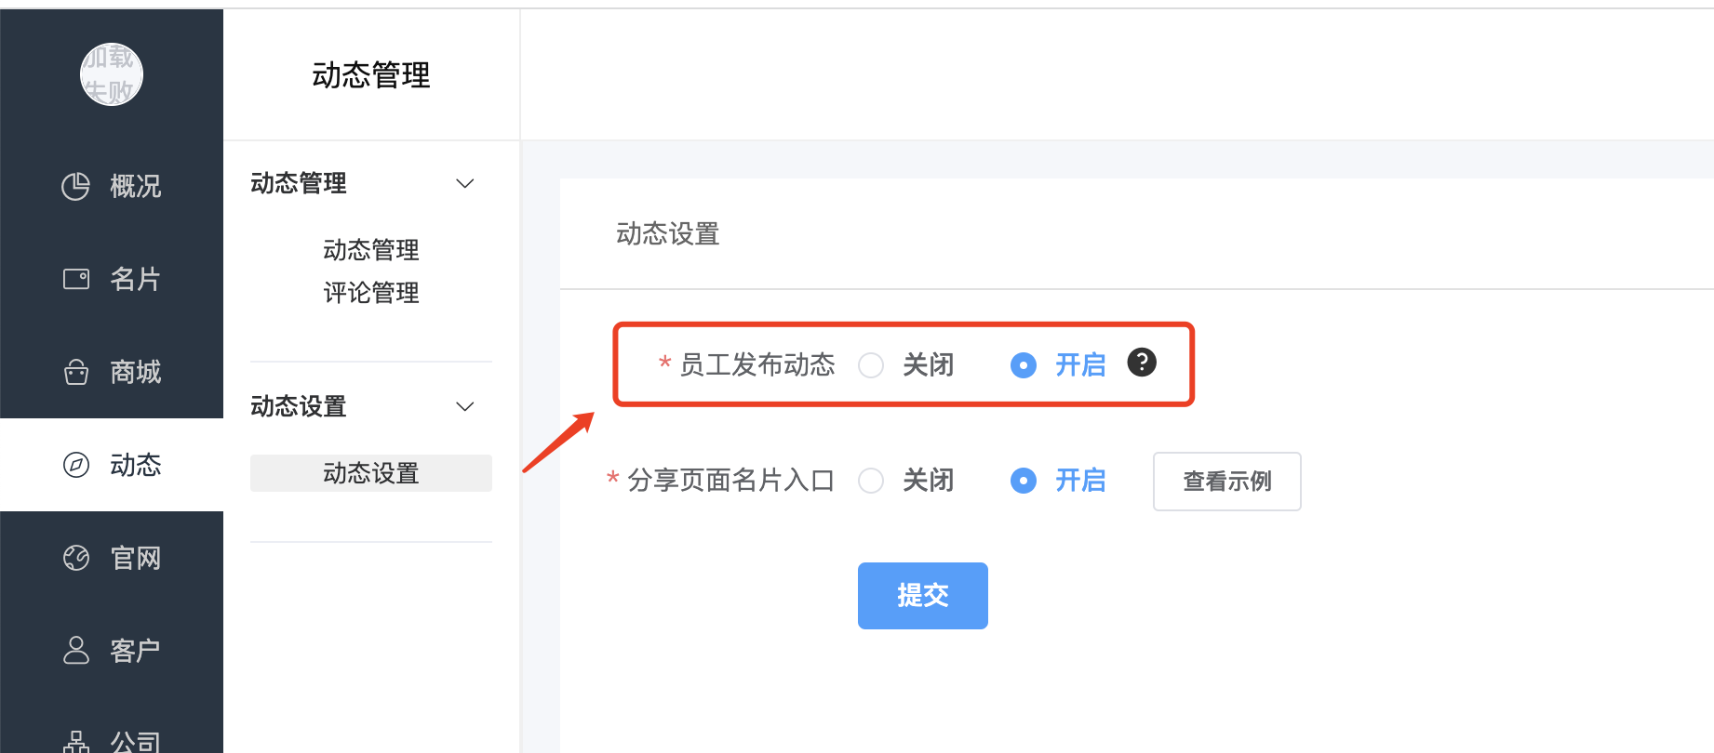Click the 动态 compass icon
The width and height of the screenshot is (1714, 753).
coord(75,465)
